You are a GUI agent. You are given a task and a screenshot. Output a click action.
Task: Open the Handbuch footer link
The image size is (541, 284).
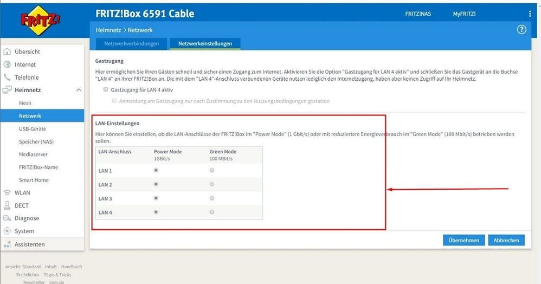point(72,267)
